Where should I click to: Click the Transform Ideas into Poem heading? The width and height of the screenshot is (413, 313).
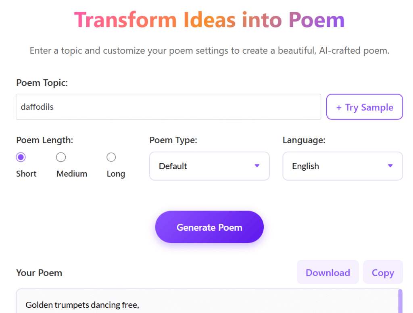[x=209, y=20]
